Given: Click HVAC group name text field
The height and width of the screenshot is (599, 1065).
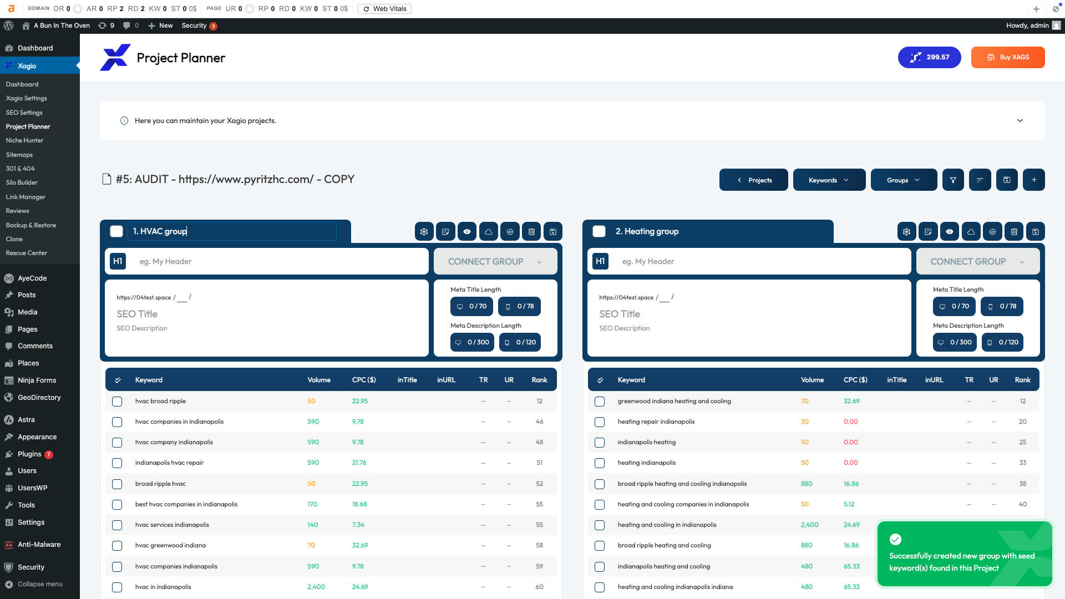Looking at the screenshot, I should pyautogui.click(x=232, y=231).
